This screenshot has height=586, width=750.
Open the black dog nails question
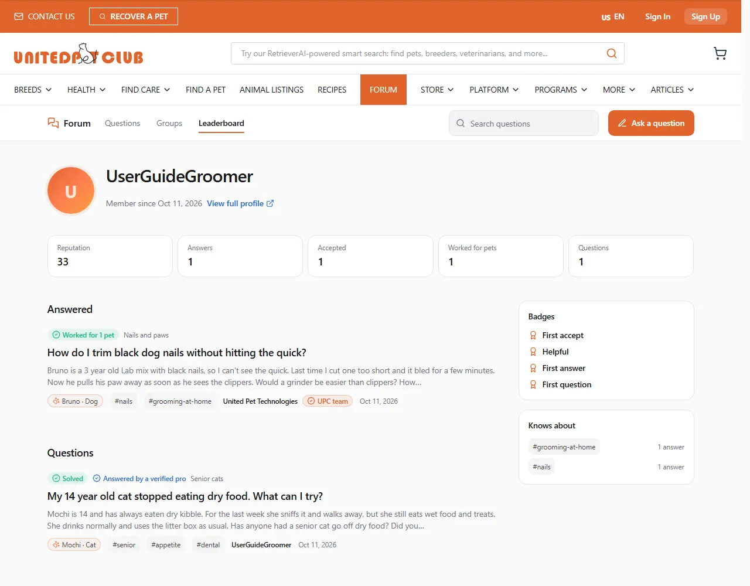click(177, 353)
